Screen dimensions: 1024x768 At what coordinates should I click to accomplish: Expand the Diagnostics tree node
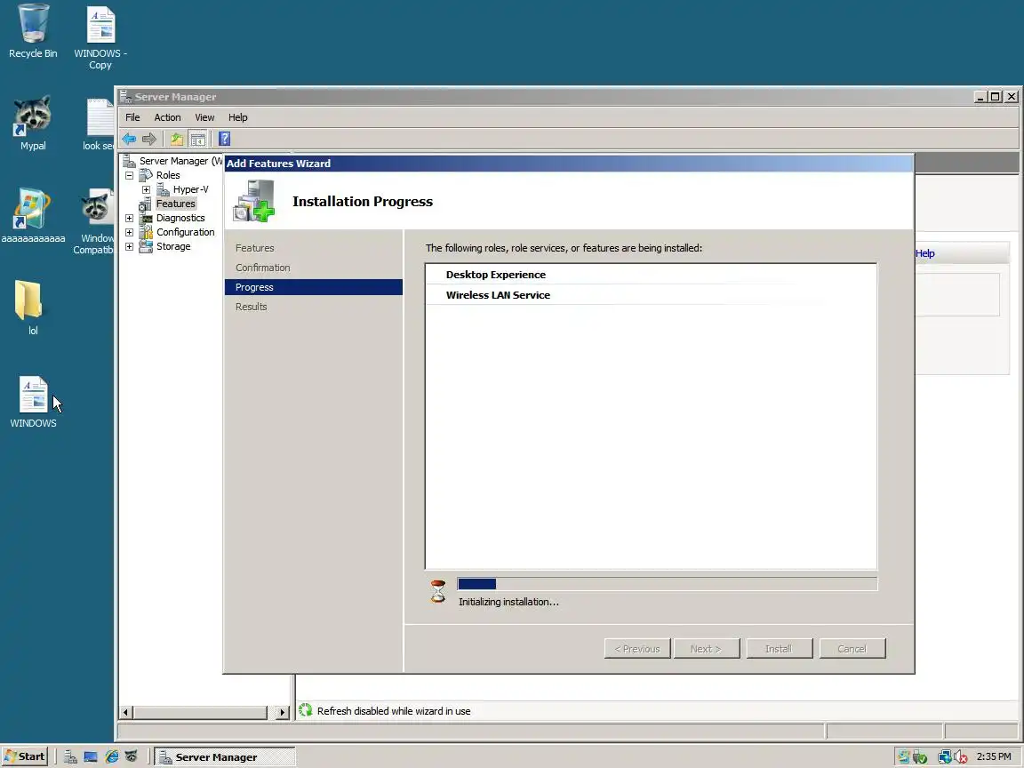(x=129, y=218)
